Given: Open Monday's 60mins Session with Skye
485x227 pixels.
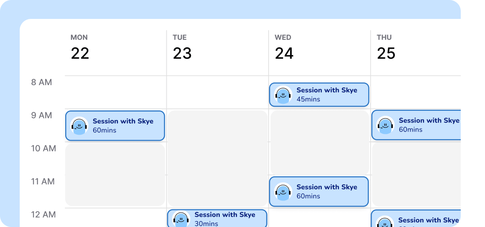Looking at the screenshot, I should [x=115, y=126].
